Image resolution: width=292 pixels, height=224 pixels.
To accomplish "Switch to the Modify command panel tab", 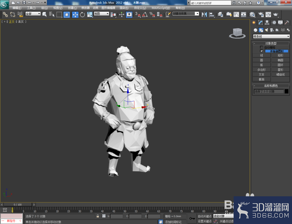I will pos(260,23).
